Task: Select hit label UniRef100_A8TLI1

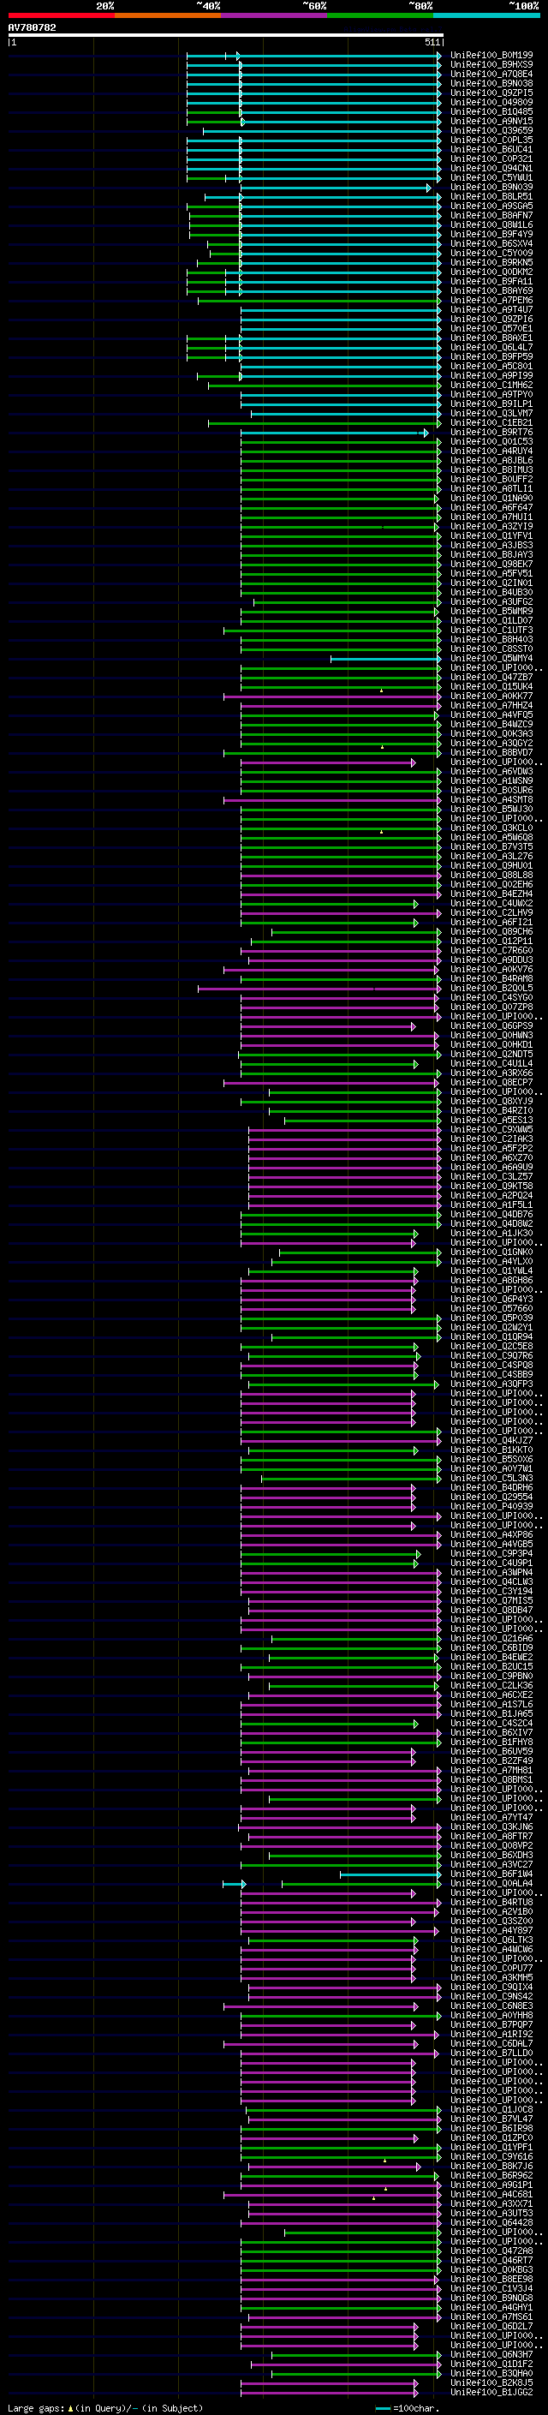Action: pos(491,488)
